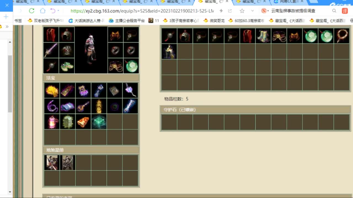Select the gold belt in inventory grid
The image size is (353, 198).
[279, 36]
